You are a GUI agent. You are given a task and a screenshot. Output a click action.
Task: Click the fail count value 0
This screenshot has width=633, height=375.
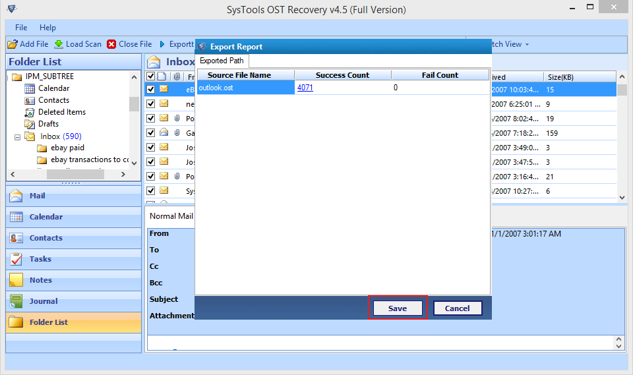(396, 88)
